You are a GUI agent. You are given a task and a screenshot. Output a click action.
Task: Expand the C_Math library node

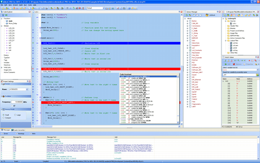pyautogui.click(x=187, y=28)
